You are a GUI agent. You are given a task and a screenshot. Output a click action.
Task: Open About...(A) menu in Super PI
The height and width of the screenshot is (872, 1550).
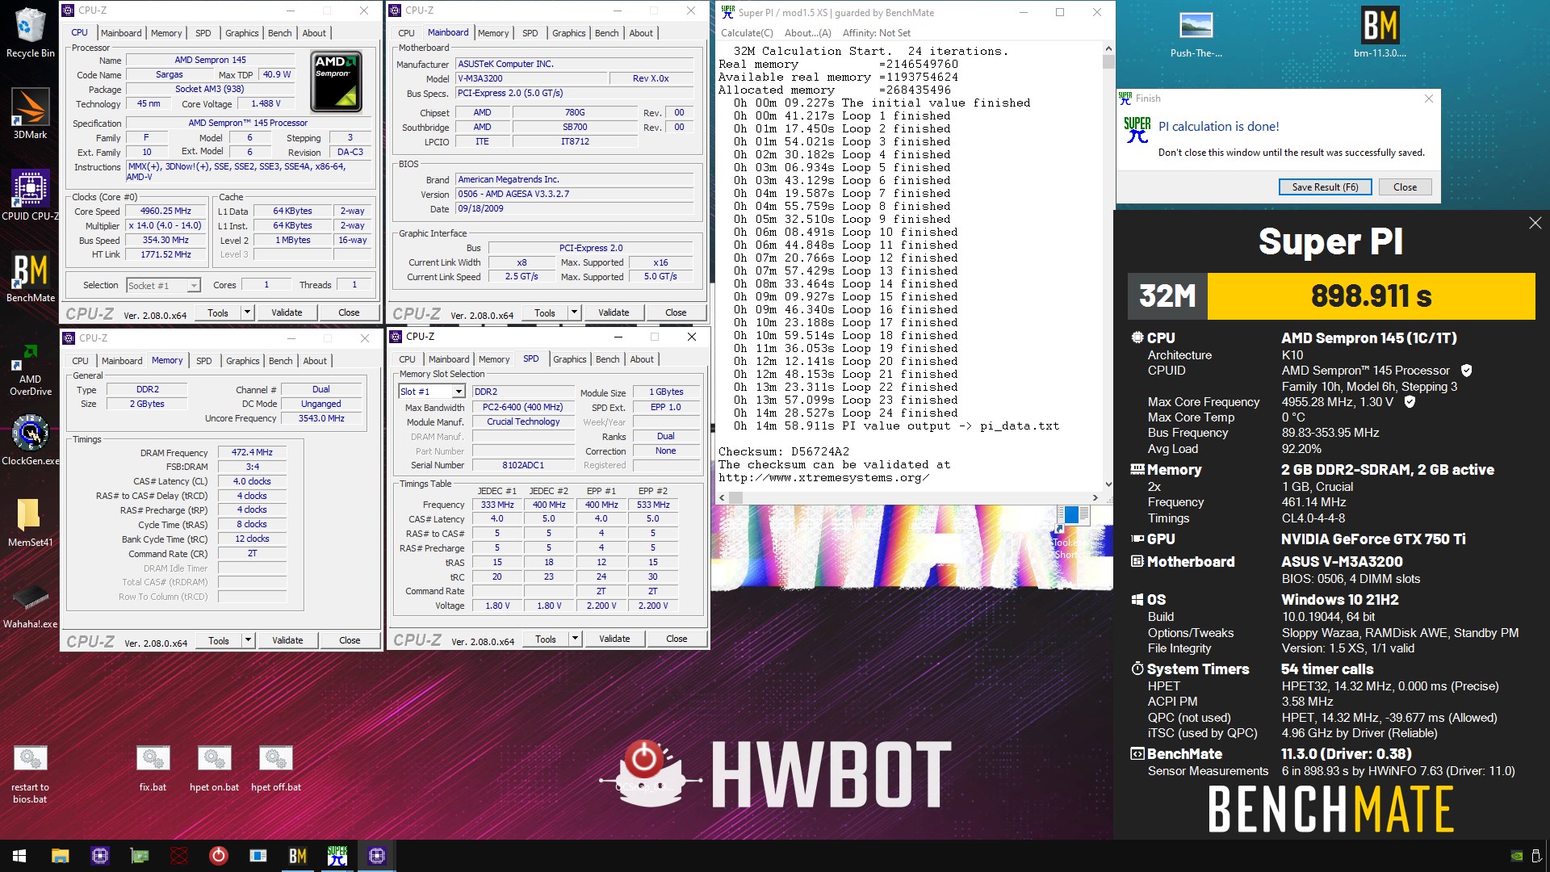tap(807, 33)
